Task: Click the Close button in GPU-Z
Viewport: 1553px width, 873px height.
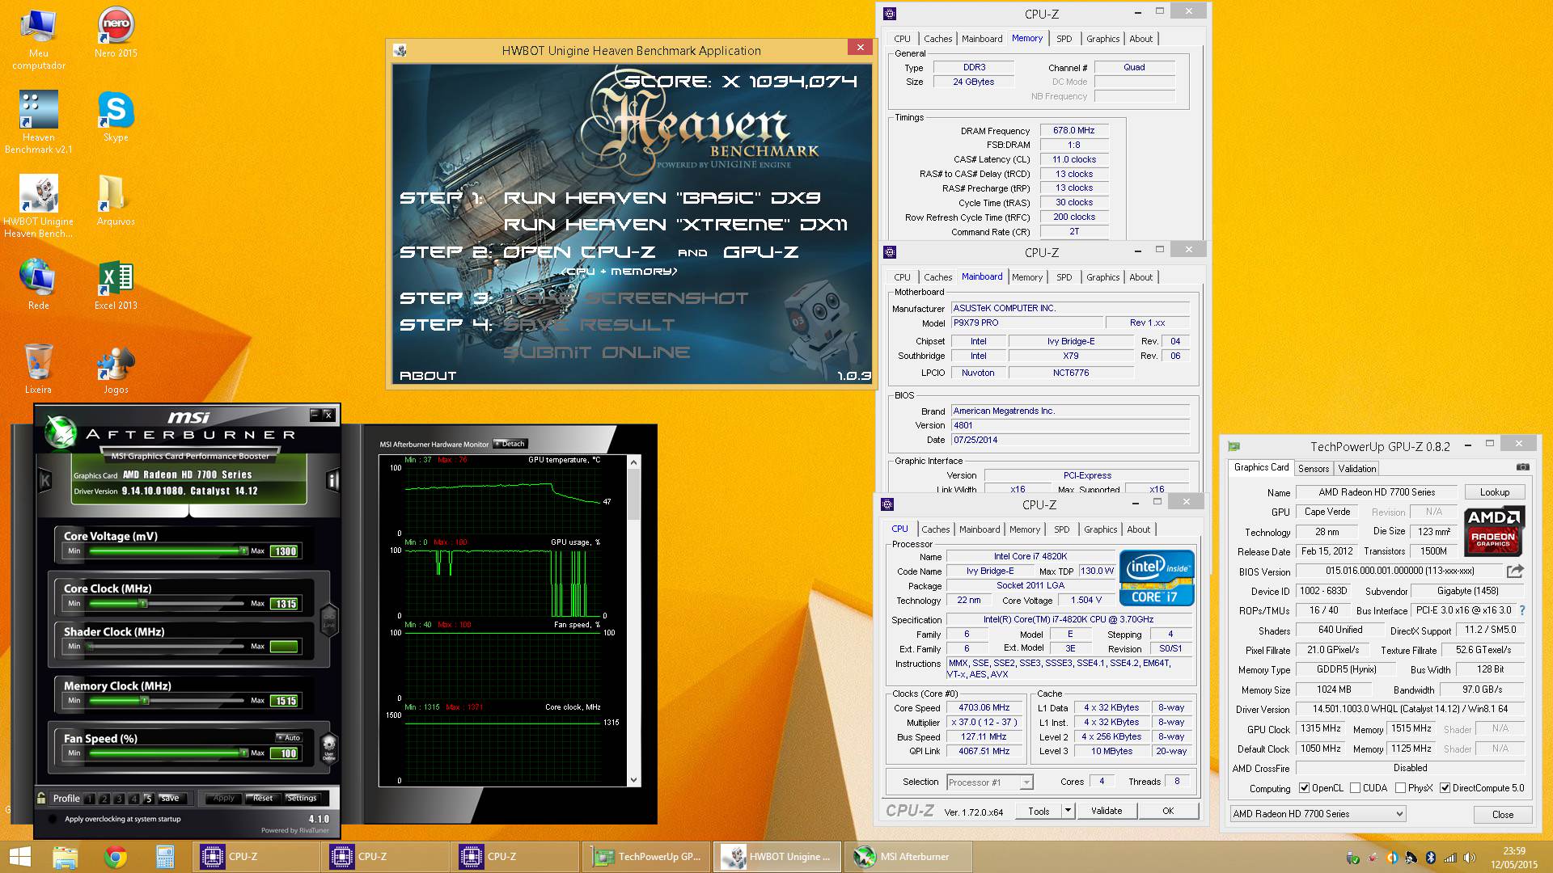Action: coord(1503,814)
